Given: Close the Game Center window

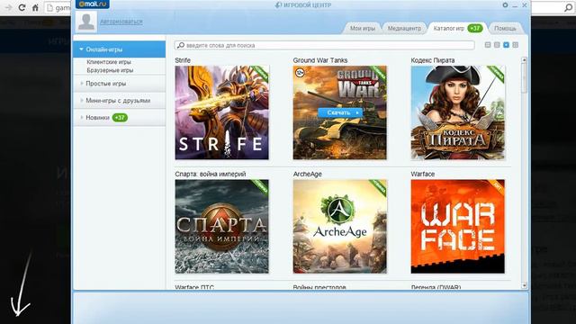Looking at the screenshot, I should 525,5.
